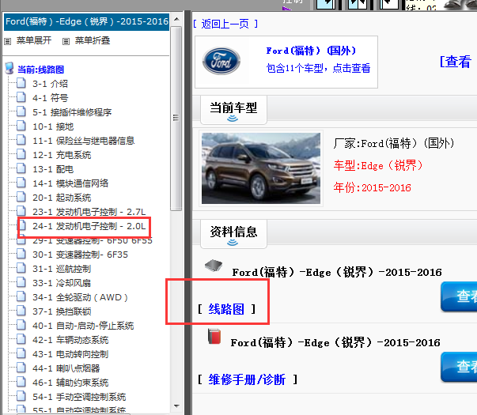Image resolution: width=477 pixels, height=415 pixels.
Task: Expand the menu with 菜单展开
Action: [34, 40]
